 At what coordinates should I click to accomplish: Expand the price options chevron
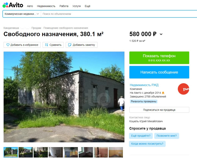[x=161, y=34]
